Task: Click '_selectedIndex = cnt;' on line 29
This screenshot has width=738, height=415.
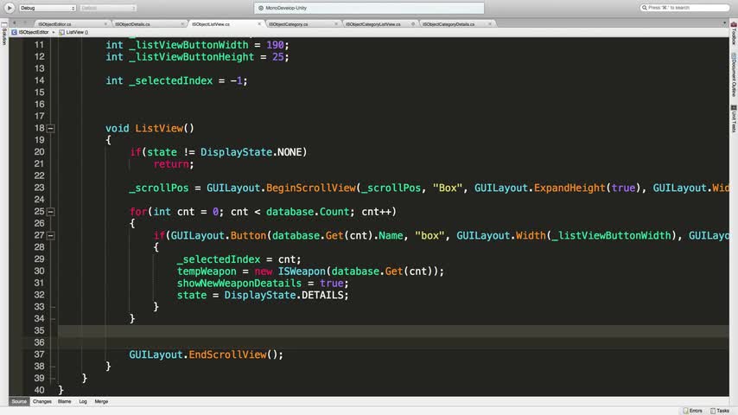Action: click(239, 259)
